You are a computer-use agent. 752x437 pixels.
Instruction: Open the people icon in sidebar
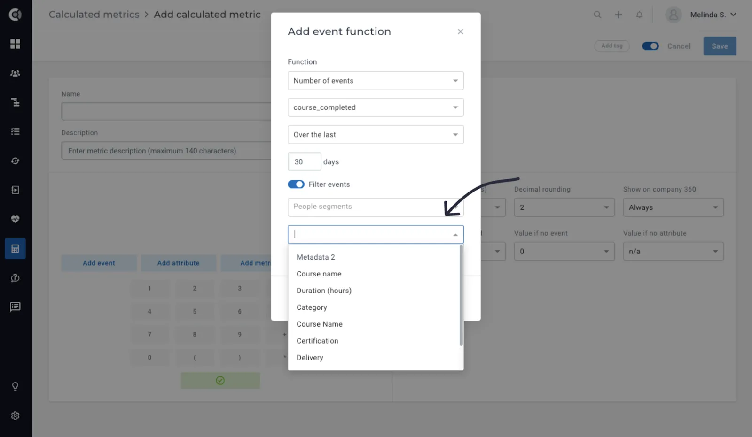(x=15, y=73)
